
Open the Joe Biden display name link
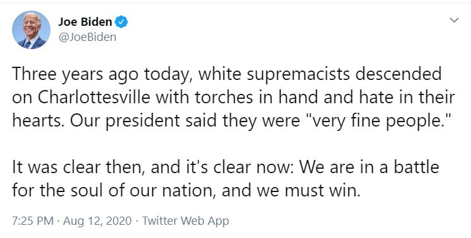pyautogui.click(x=85, y=22)
